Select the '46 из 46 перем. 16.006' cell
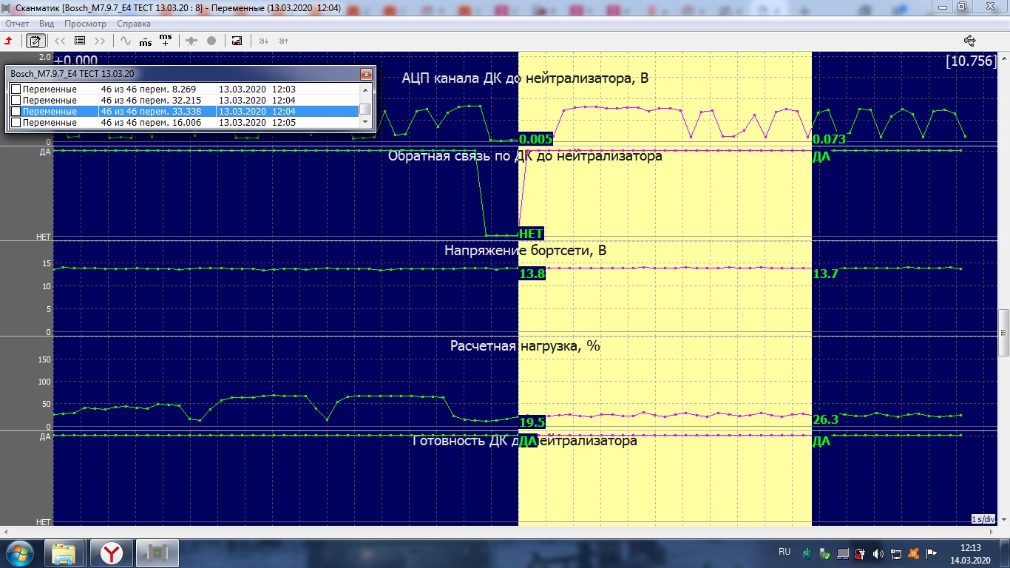The height and width of the screenshot is (568, 1010). (x=151, y=123)
